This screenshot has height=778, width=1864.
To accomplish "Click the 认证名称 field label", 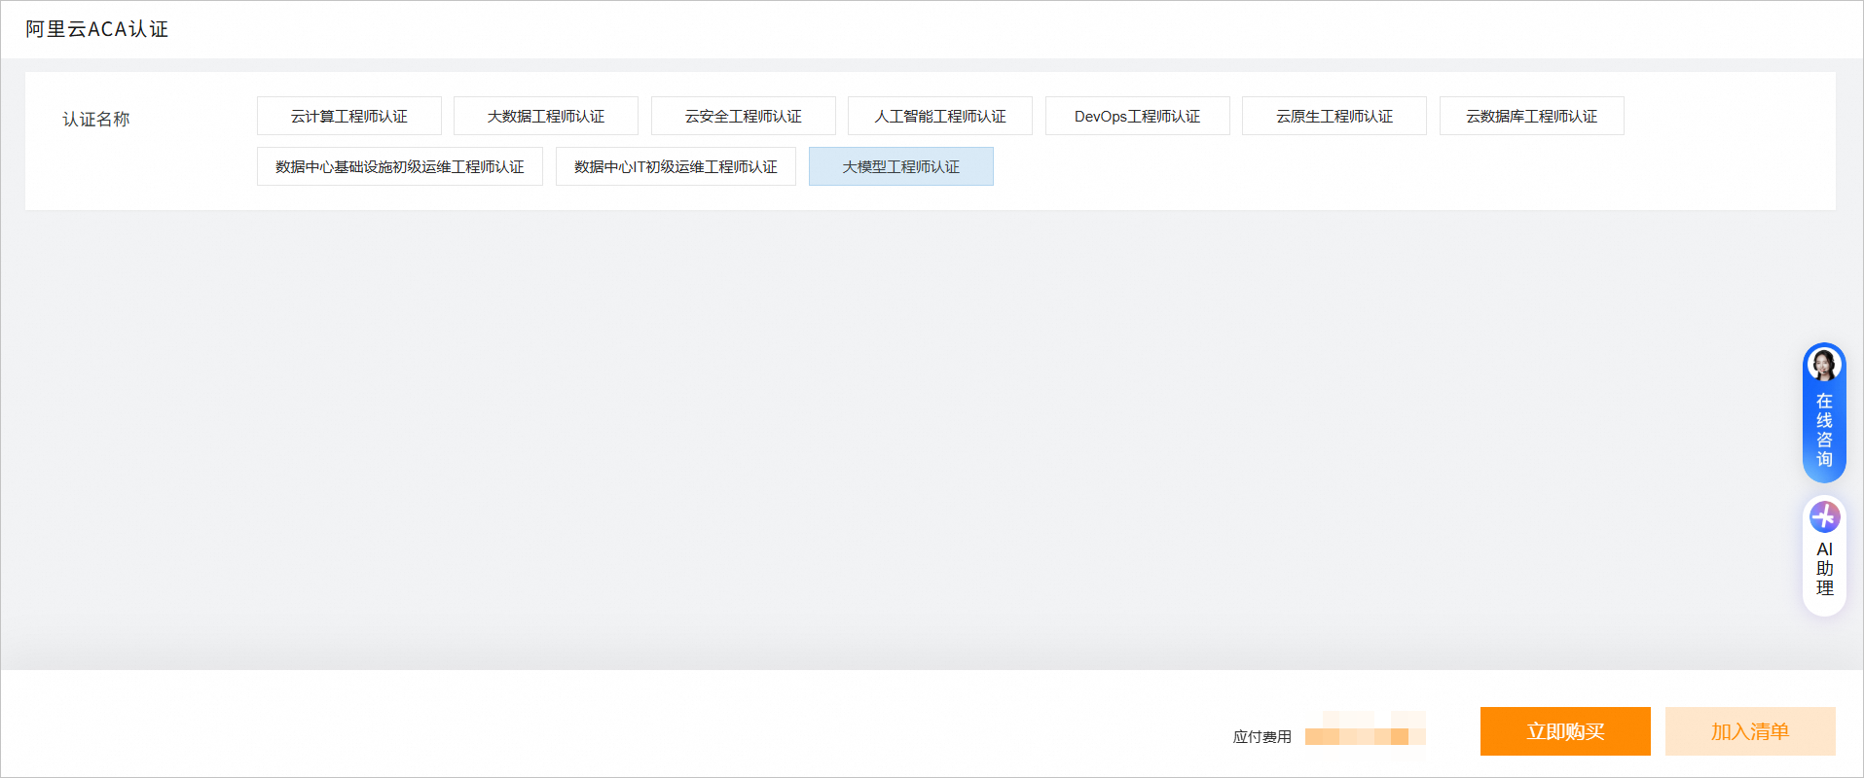I will pos(96,119).
